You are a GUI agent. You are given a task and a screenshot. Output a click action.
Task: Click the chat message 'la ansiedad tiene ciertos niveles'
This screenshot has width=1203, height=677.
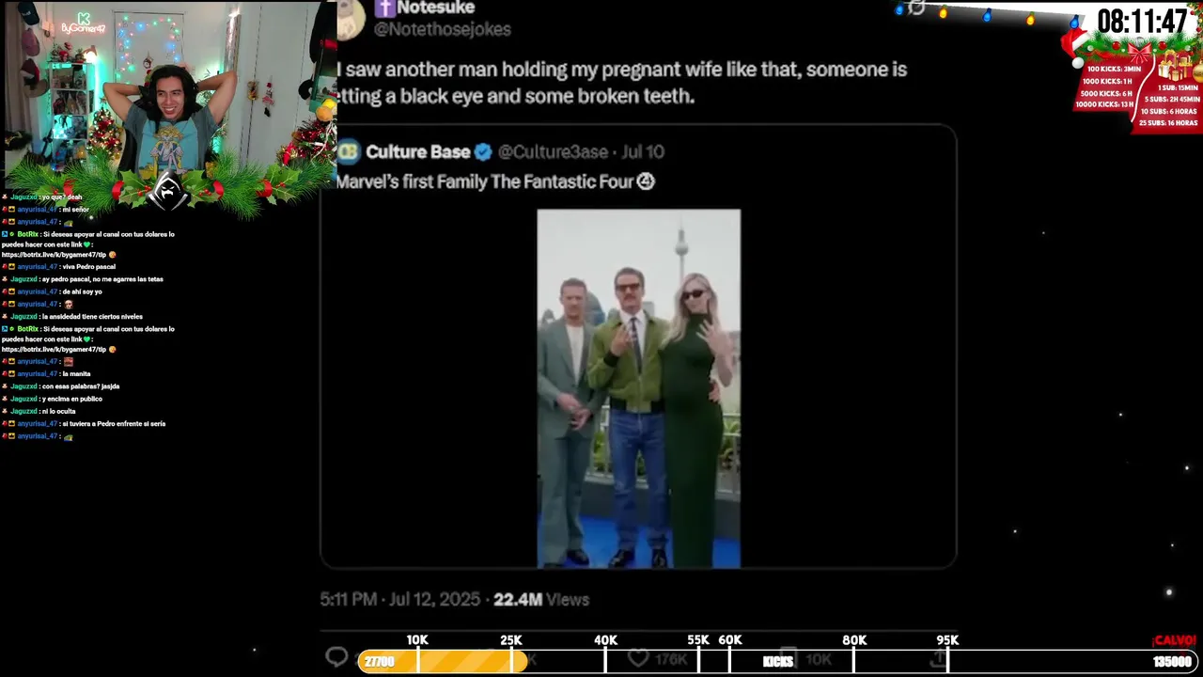[x=92, y=317]
